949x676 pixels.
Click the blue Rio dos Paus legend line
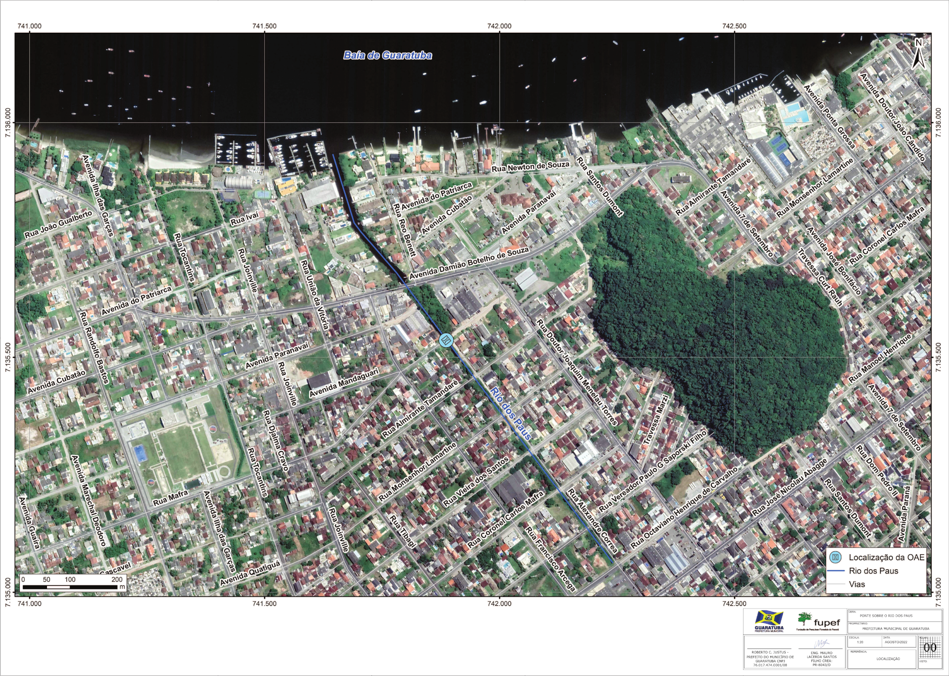(836, 571)
